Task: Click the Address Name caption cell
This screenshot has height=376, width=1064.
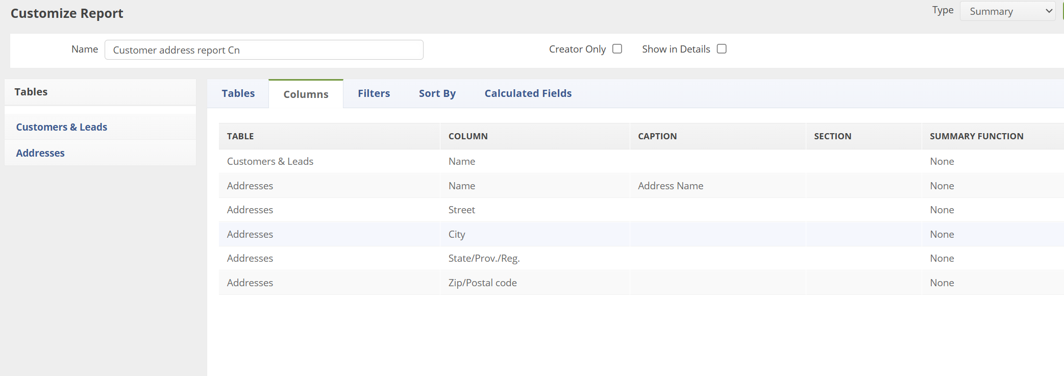Action: [x=670, y=186]
